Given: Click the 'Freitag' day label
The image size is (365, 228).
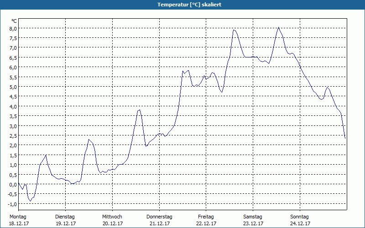Looking at the screenshot, I should [x=206, y=217].
